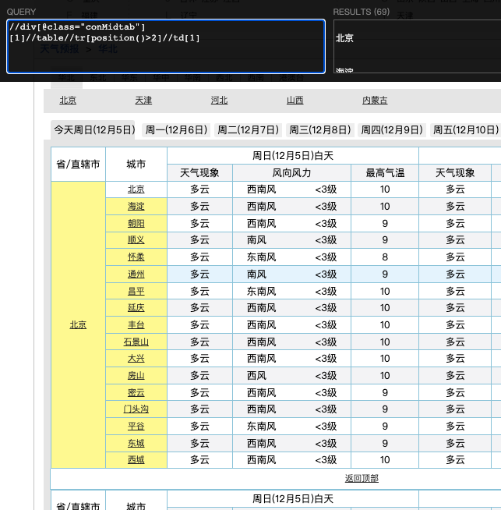Image resolution: width=501 pixels, height=510 pixels.
Task: Switch to the 周四(12月9日) tab
Action: click(392, 130)
